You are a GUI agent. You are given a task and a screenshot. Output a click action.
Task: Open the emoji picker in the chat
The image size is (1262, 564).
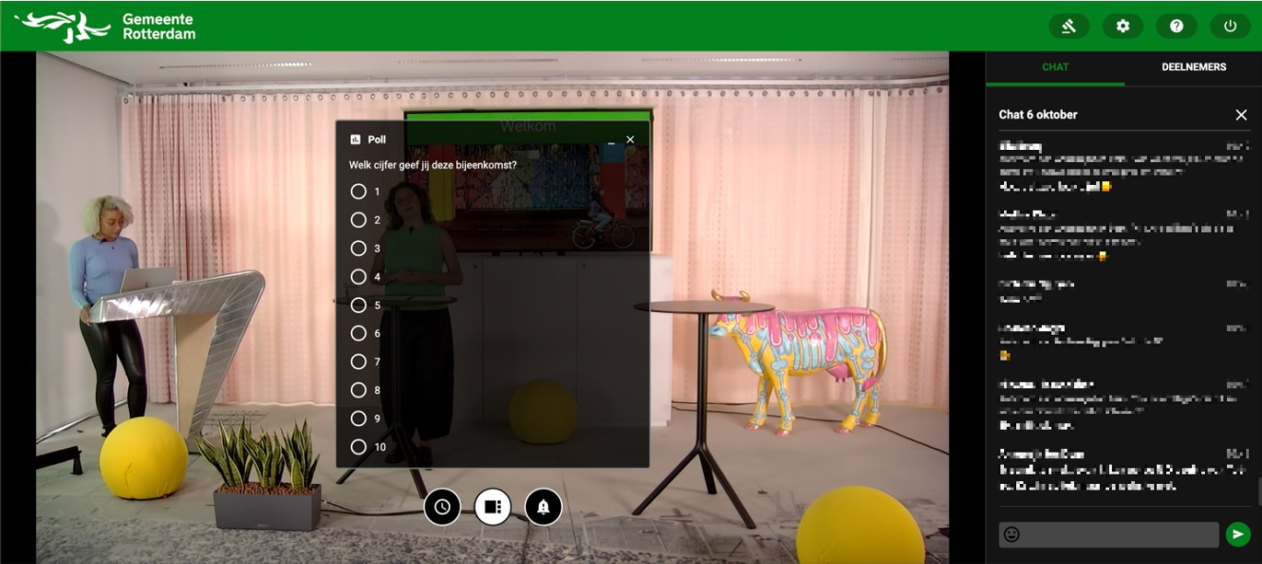click(x=1011, y=534)
